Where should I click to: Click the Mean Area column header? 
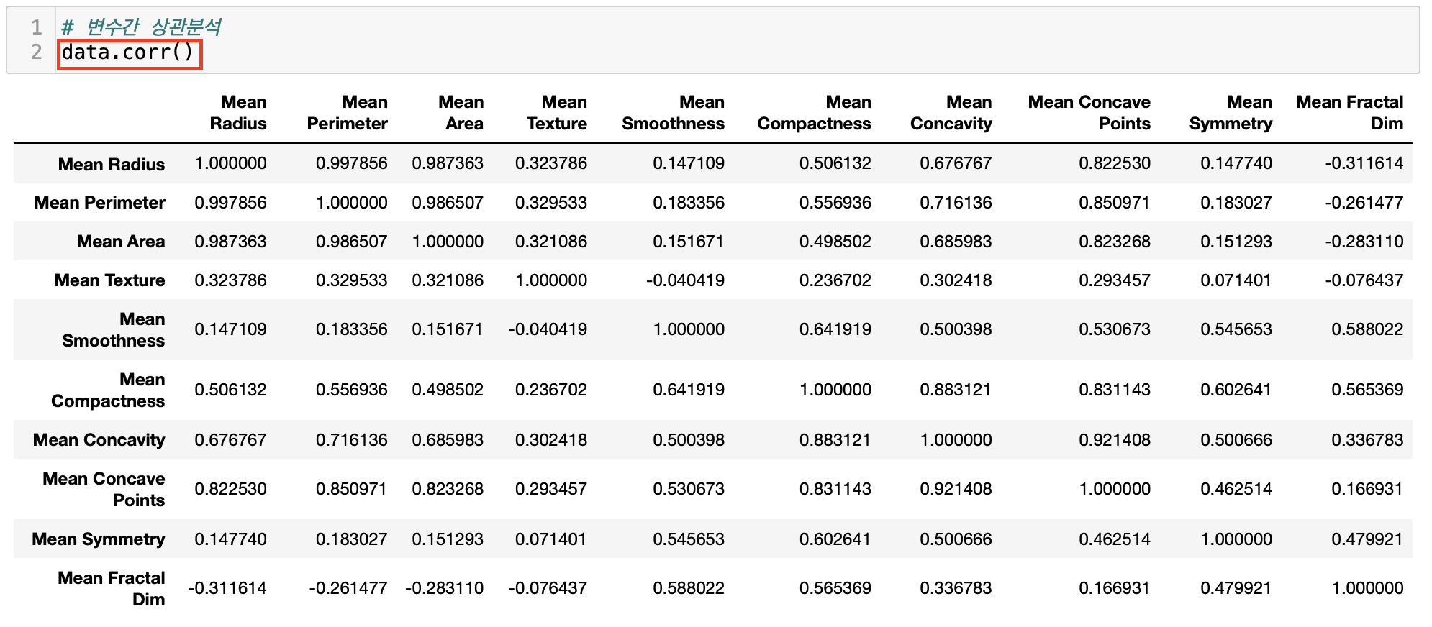tap(461, 113)
